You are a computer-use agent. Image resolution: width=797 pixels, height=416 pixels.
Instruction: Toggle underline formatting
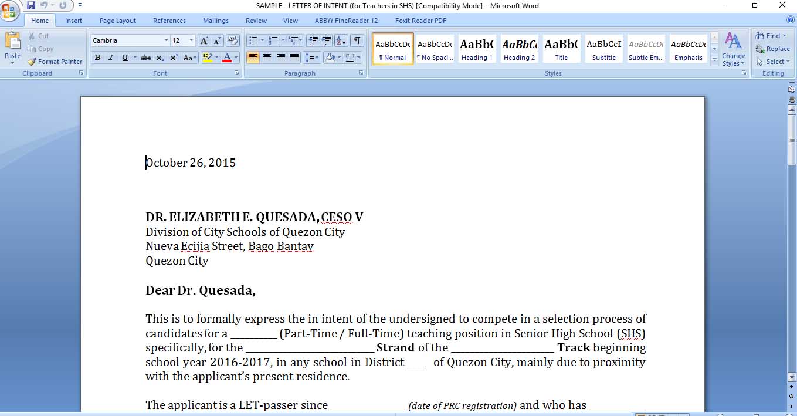[124, 58]
